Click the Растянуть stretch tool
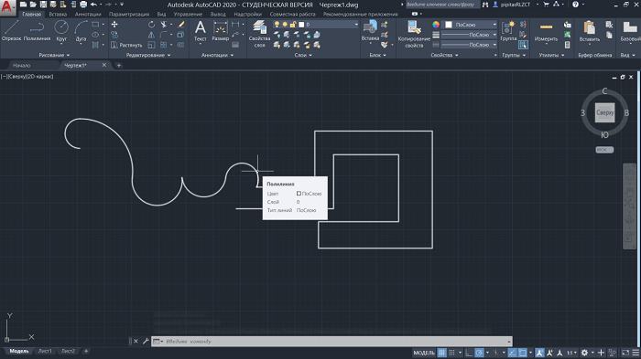This screenshot has height=359, width=641. [126, 45]
